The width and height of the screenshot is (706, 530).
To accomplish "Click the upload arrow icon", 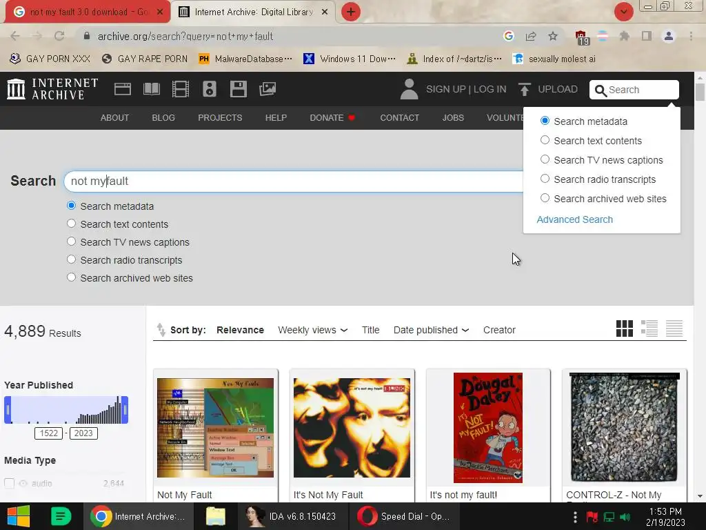I will click(x=524, y=89).
